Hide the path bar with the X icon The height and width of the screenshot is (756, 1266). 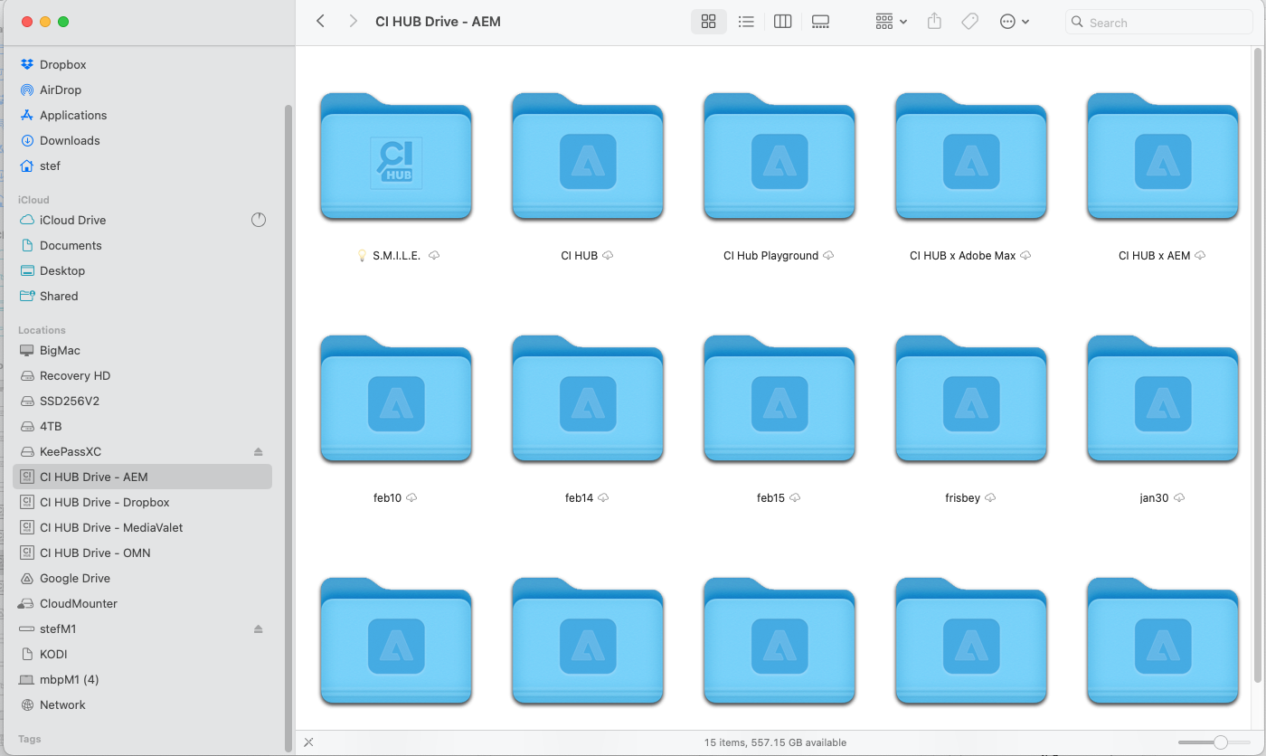coord(308,742)
